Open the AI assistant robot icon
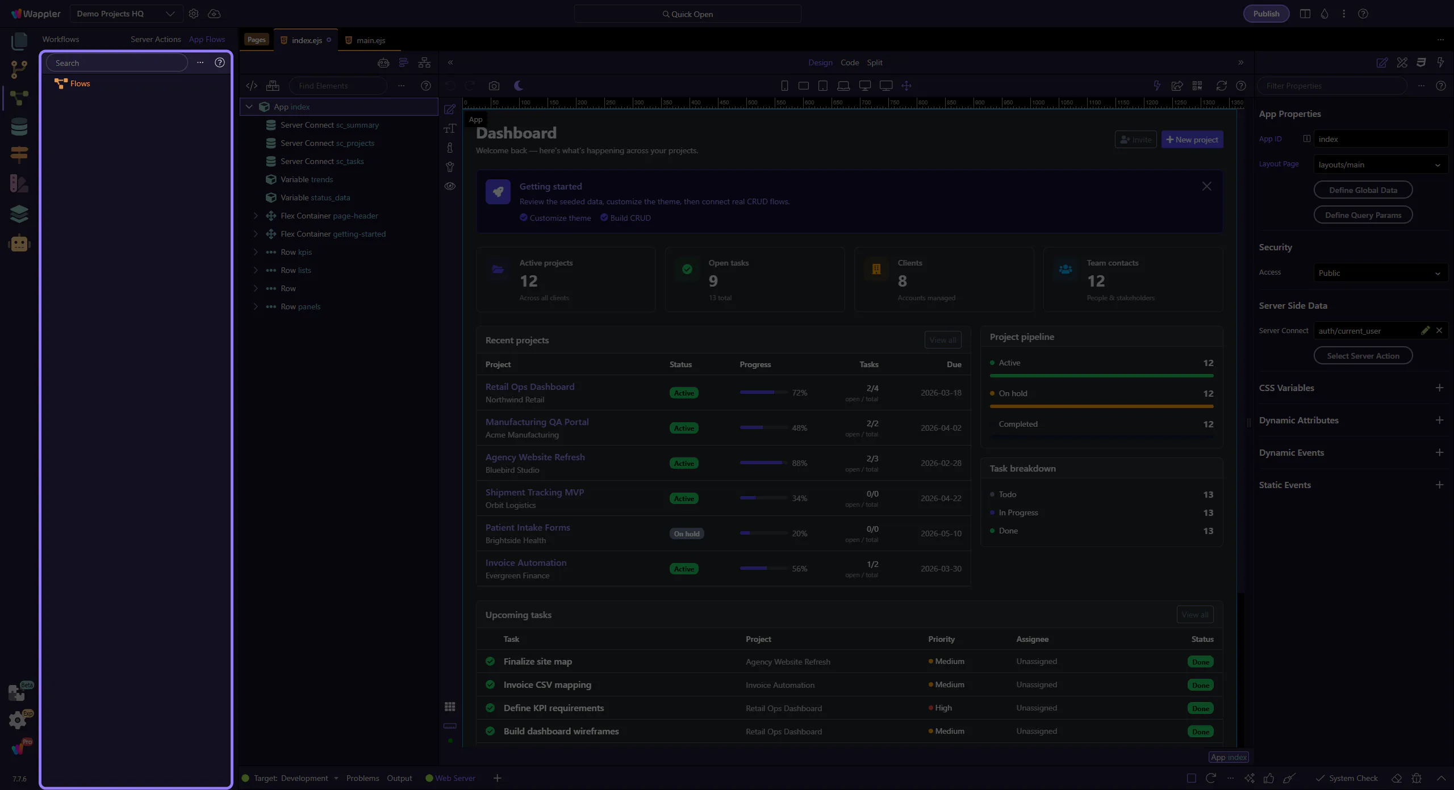 coord(19,243)
